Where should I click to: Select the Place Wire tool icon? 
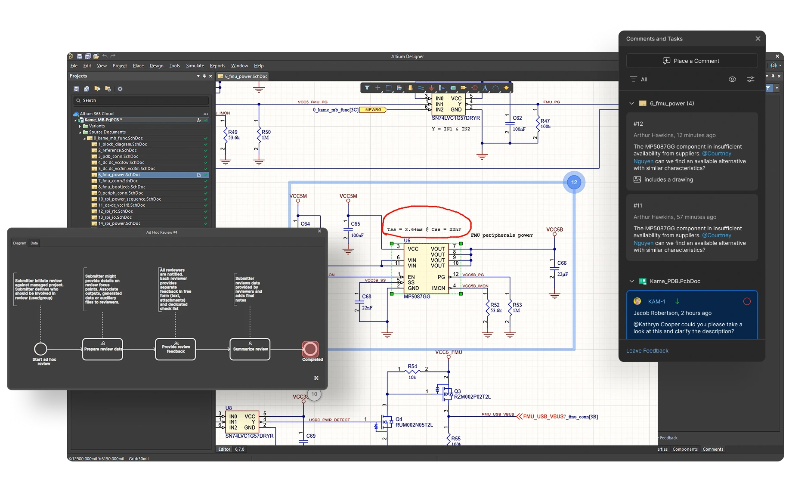[x=421, y=88]
